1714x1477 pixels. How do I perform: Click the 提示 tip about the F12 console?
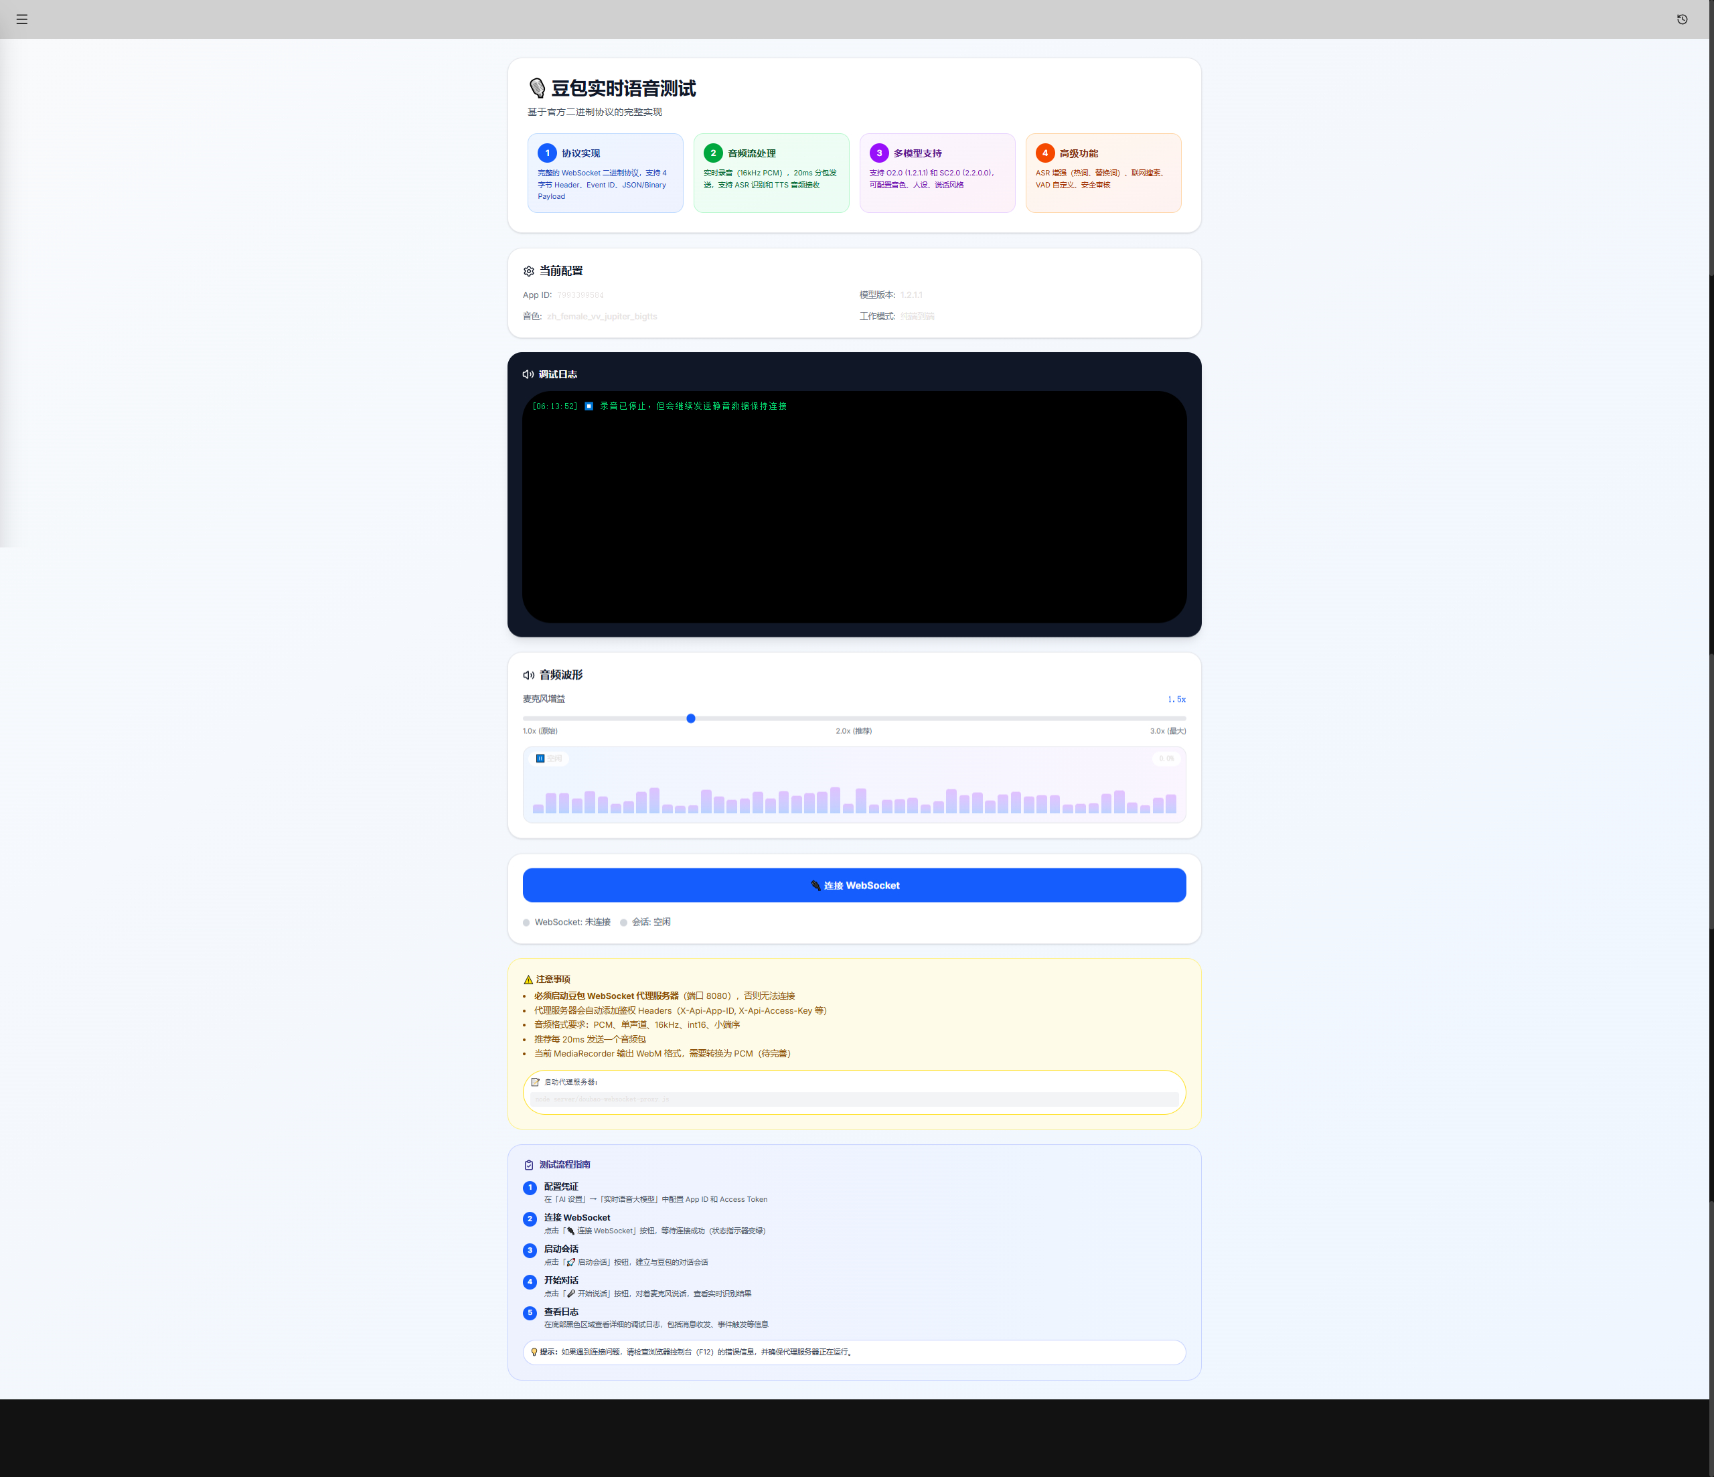point(854,1352)
